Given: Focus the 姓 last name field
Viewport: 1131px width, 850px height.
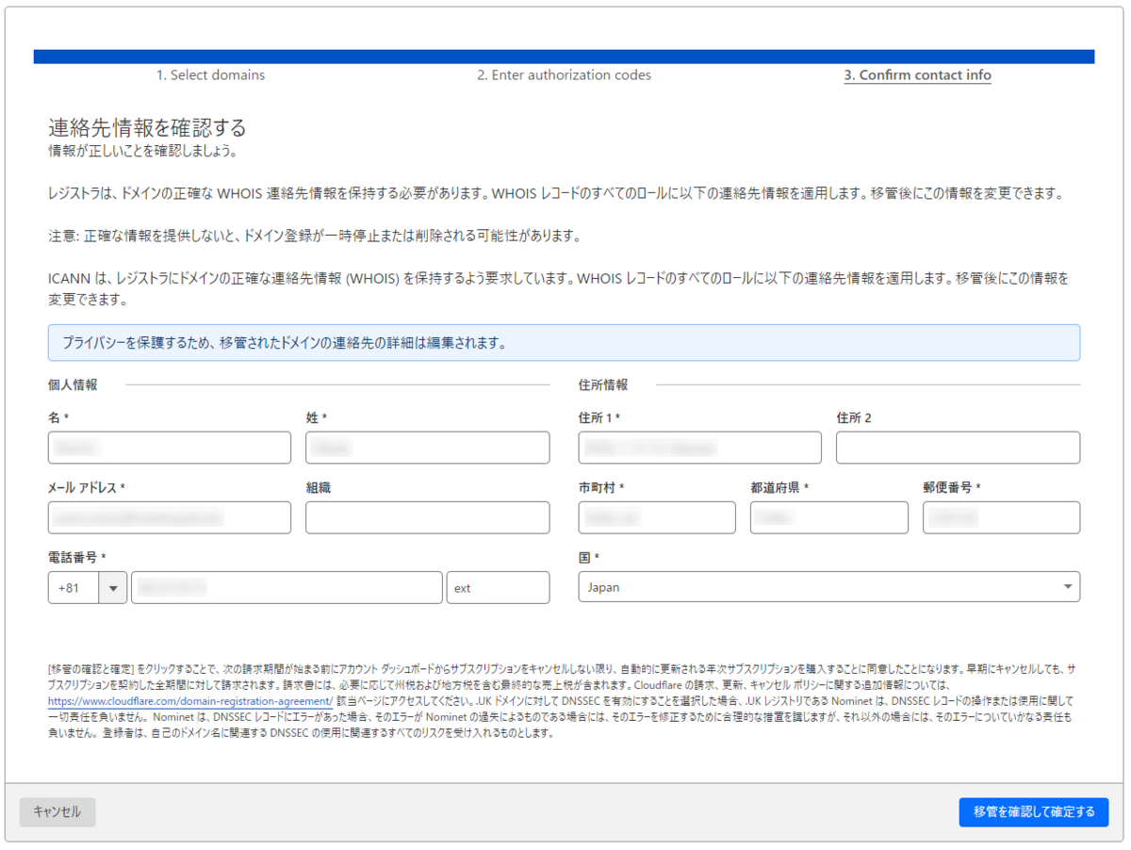Looking at the screenshot, I should coord(428,448).
